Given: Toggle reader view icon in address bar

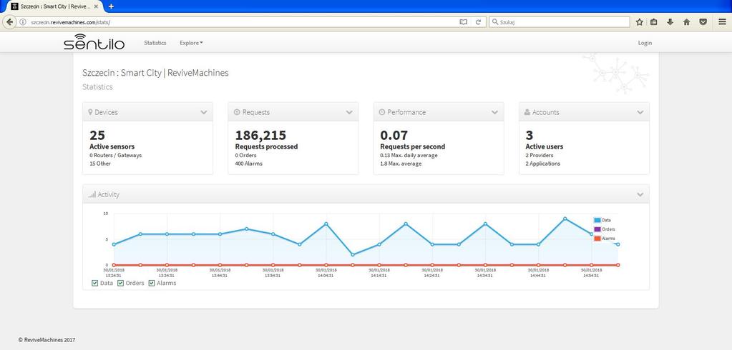Looking at the screenshot, I should (x=463, y=22).
